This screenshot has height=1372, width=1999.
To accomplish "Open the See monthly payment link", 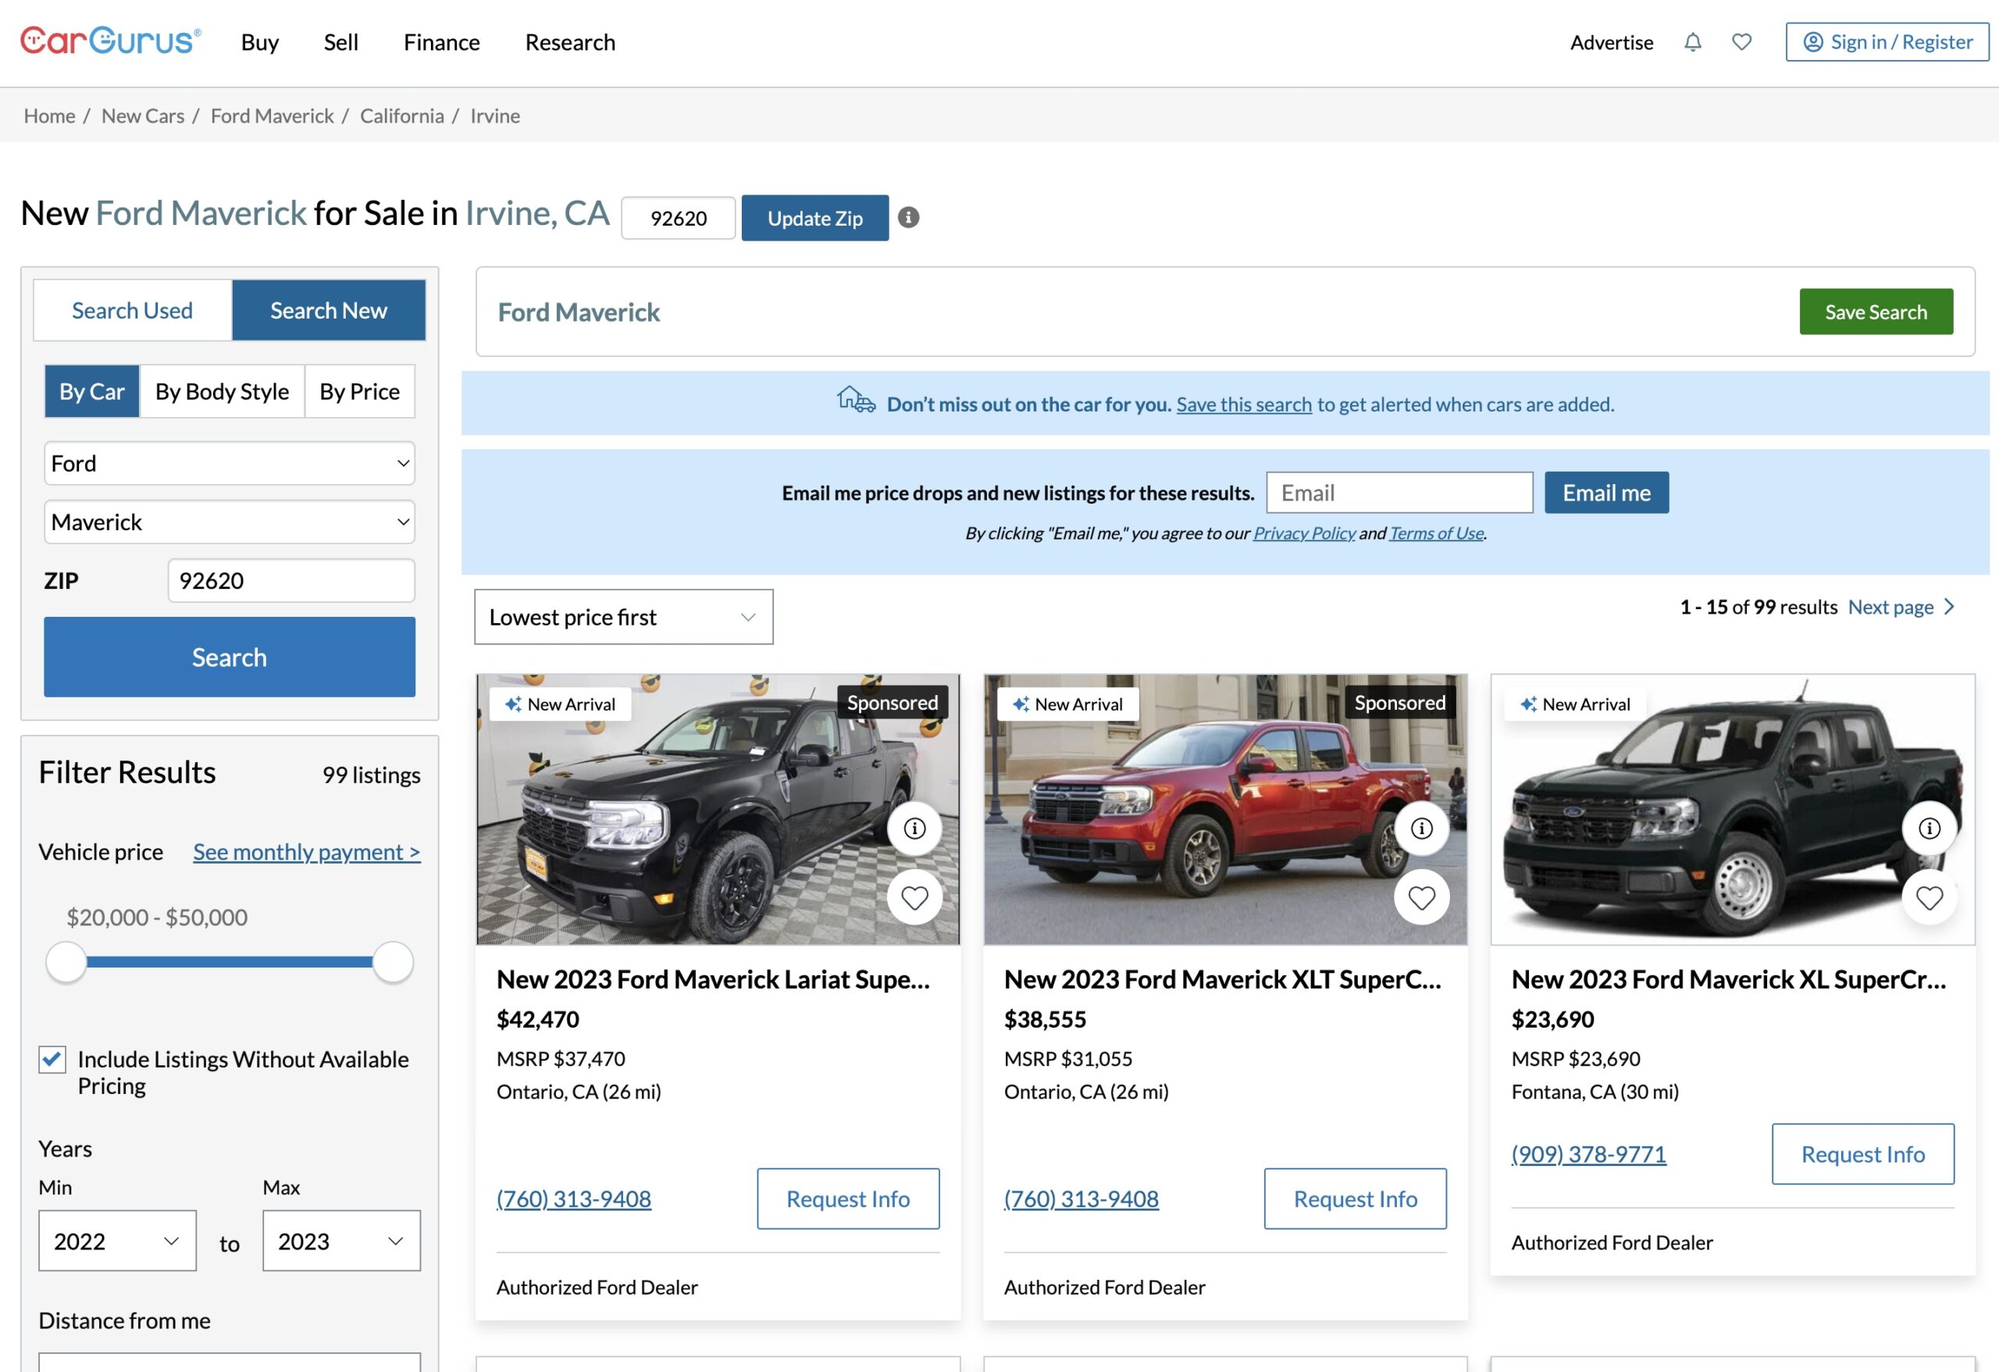I will click(306, 852).
